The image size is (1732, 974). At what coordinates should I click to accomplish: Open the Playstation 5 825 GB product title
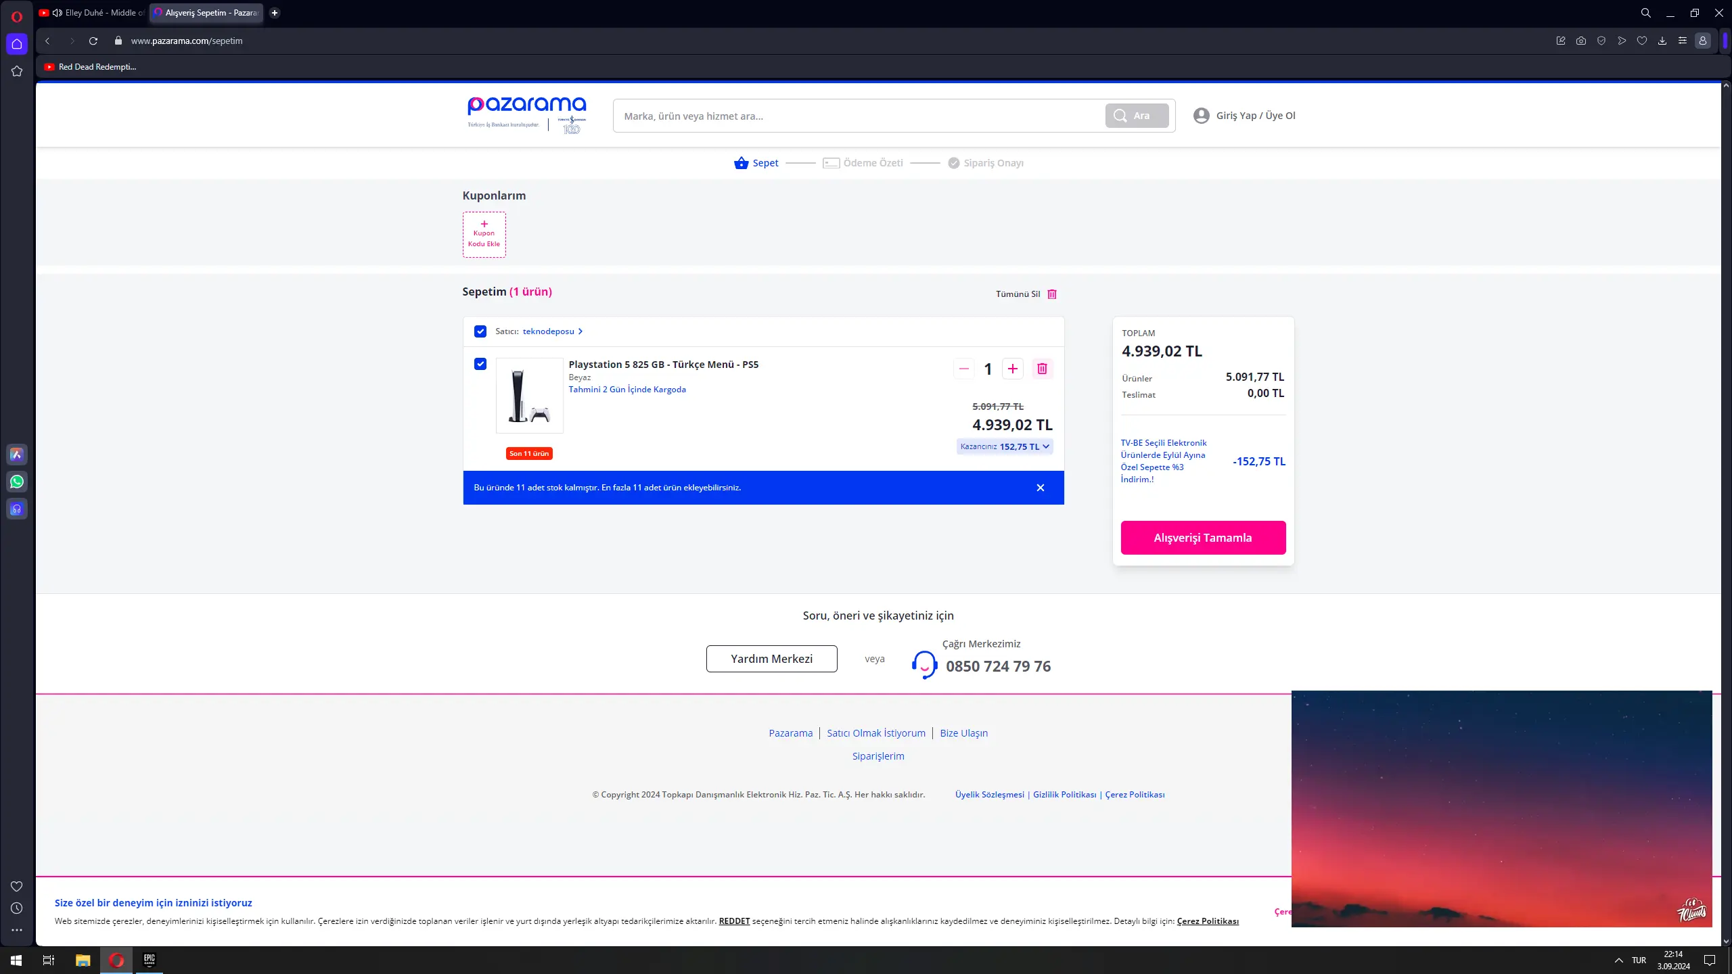[663, 365]
